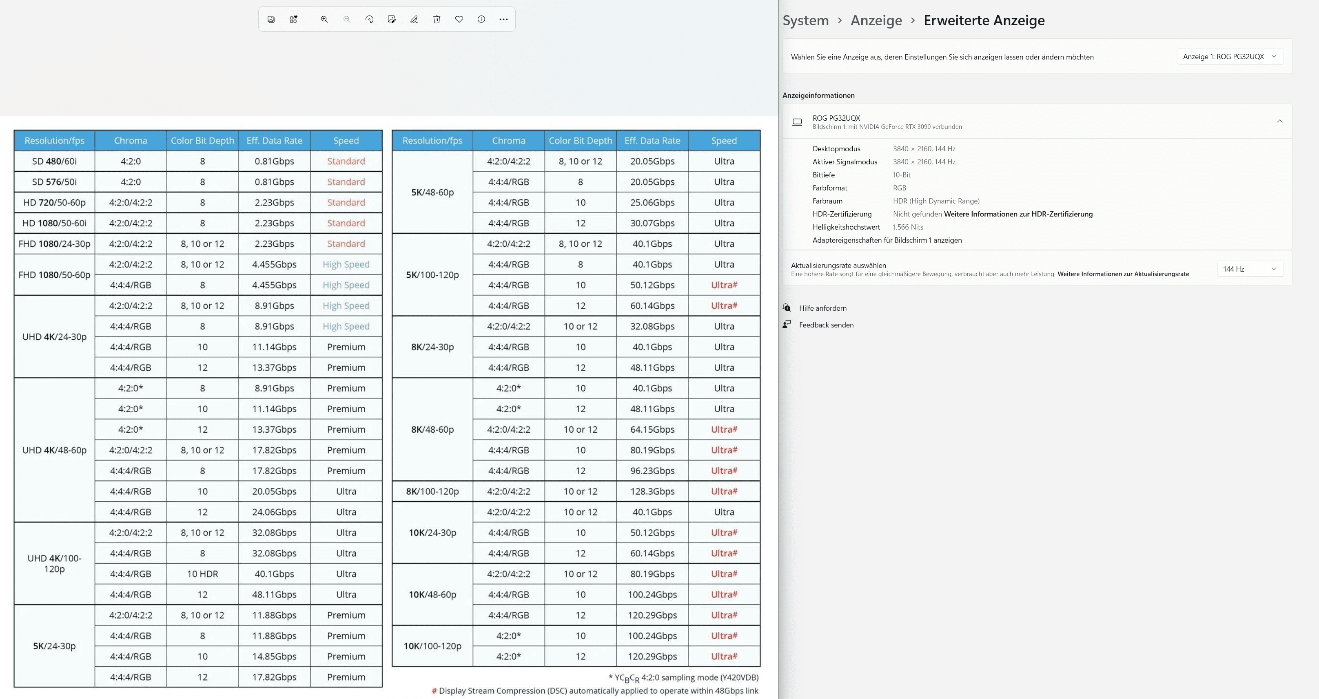1319x699 pixels.
Task: Collapse the ROG PG32UQX display info section
Action: [x=1279, y=121]
